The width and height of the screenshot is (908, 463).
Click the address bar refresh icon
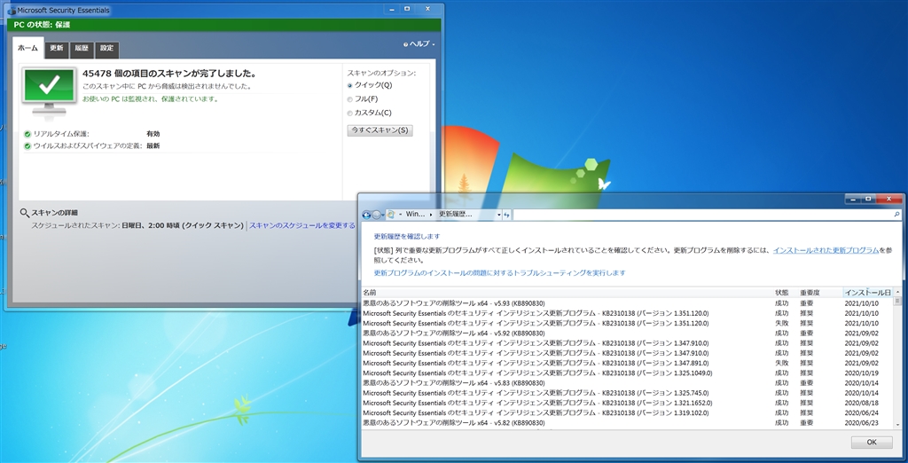pyautogui.click(x=506, y=215)
